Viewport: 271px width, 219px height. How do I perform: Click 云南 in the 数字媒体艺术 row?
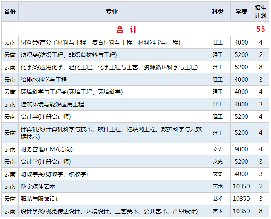(10, 186)
